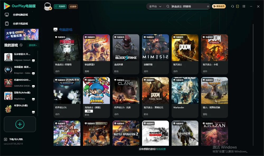The image size is (264, 156).
Task: Open the Sniper Contracts cover
Action: 155,133
